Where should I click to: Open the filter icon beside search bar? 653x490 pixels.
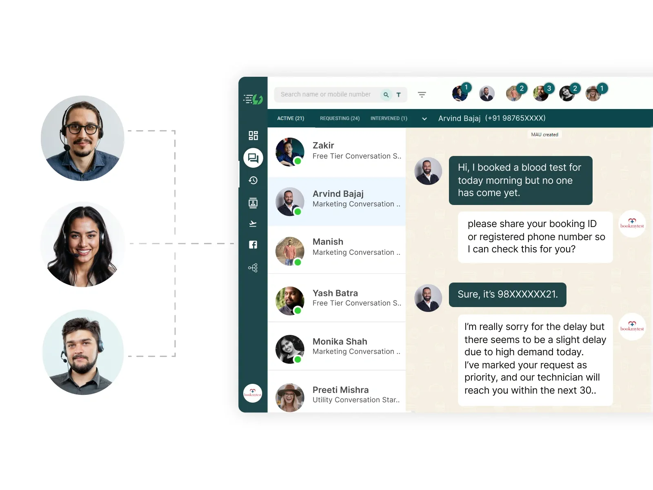(422, 94)
